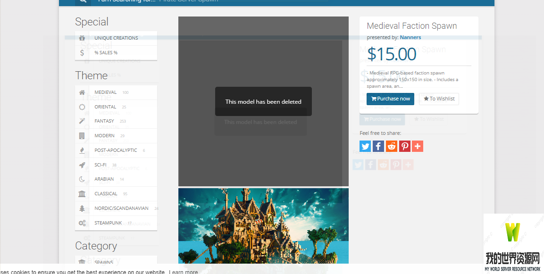This screenshot has height=274, width=544.
Task: Add item To Wishlist
Action: click(x=439, y=99)
